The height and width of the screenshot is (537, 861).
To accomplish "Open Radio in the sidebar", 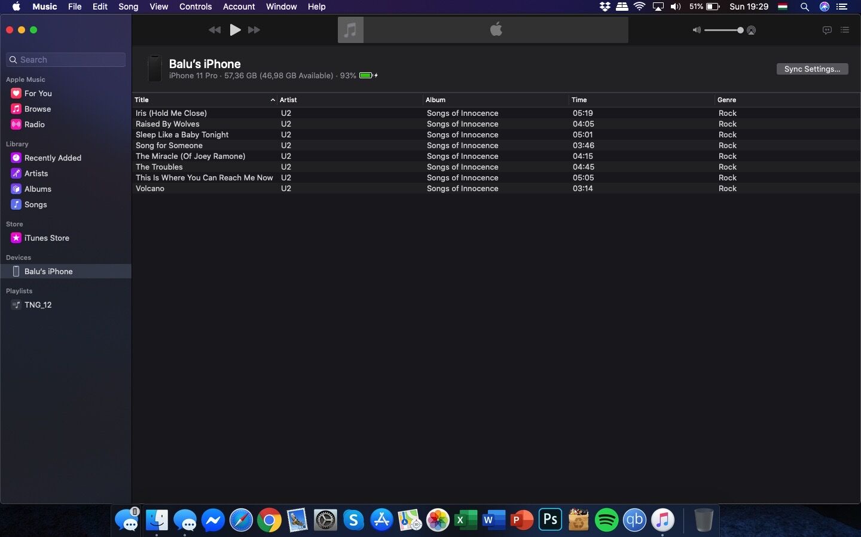I will click(x=34, y=124).
